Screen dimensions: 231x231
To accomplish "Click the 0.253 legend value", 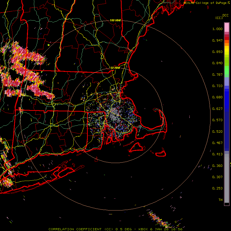I will coord(217,188).
